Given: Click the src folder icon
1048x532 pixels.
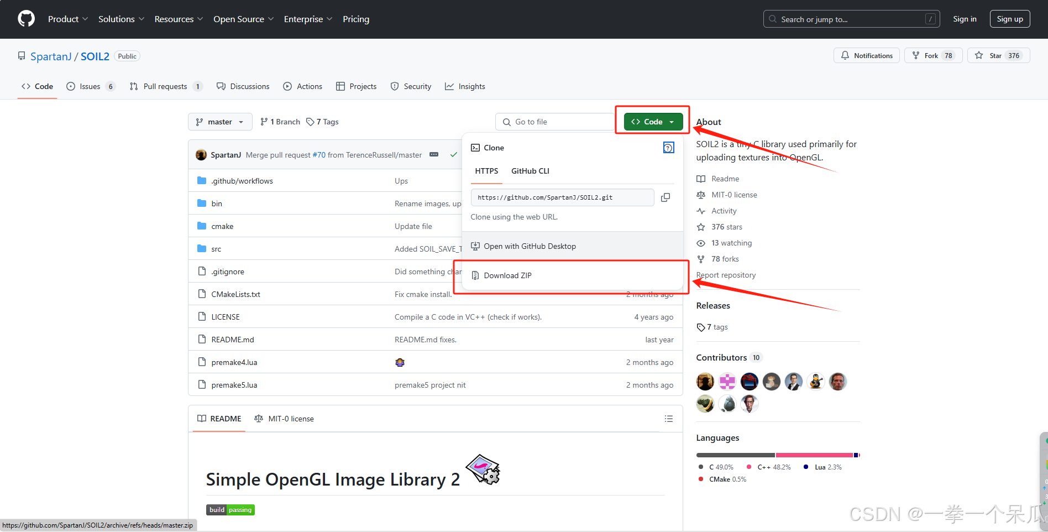Looking at the screenshot, I should [202, 248].
